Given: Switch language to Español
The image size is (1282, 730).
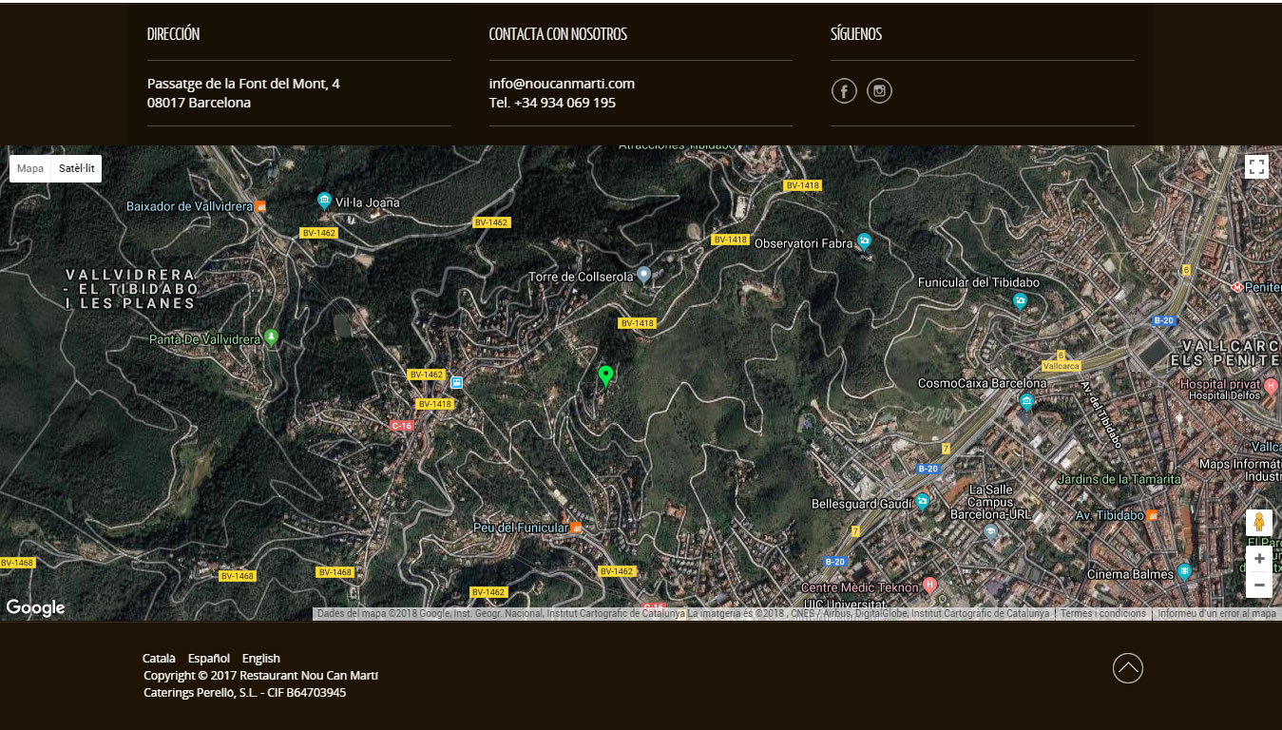Looking at the screenshot, I should (x=208, y=658).
